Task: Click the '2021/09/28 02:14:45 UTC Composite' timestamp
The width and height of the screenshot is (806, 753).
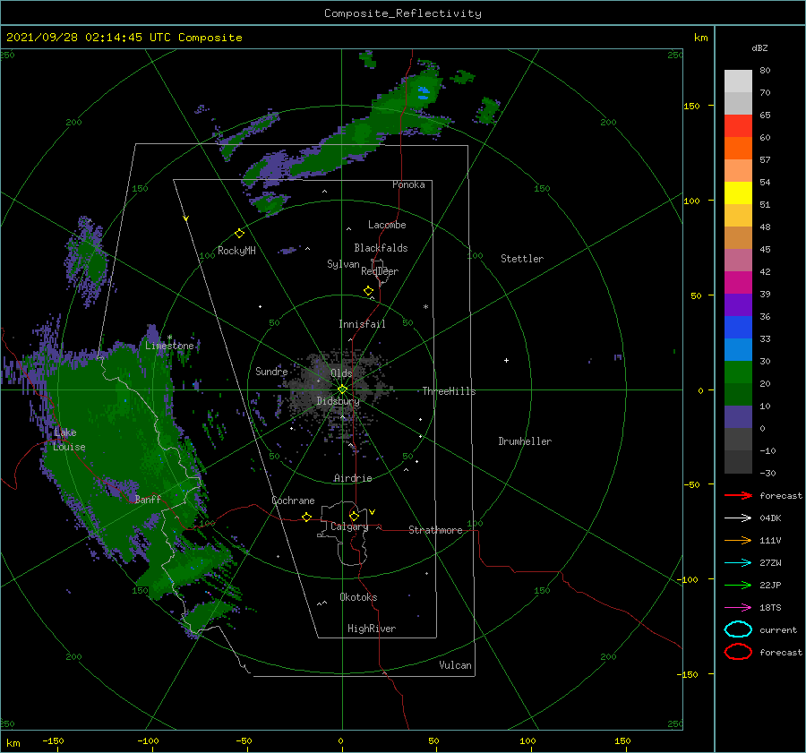Action: pyautogui.click(x=124, y=38)
